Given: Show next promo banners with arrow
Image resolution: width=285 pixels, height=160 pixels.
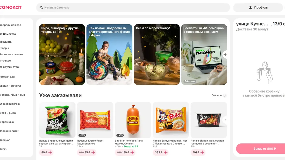Looking at the screenshot, I should click(x=225, y=55).
